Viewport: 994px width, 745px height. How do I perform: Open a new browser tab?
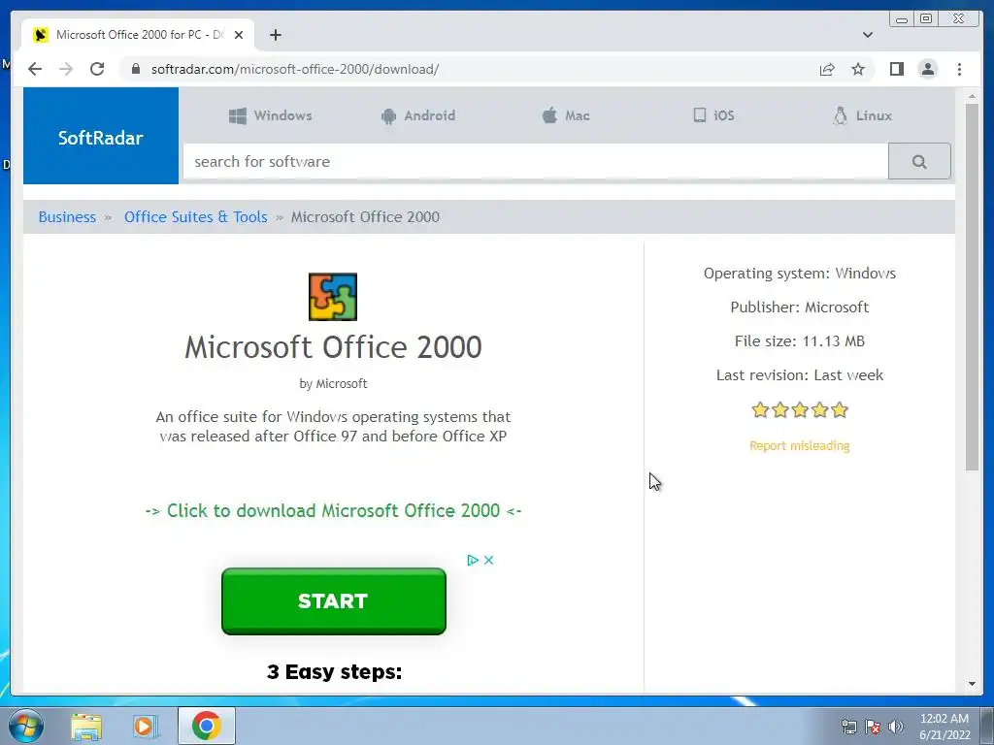(275, 35)
